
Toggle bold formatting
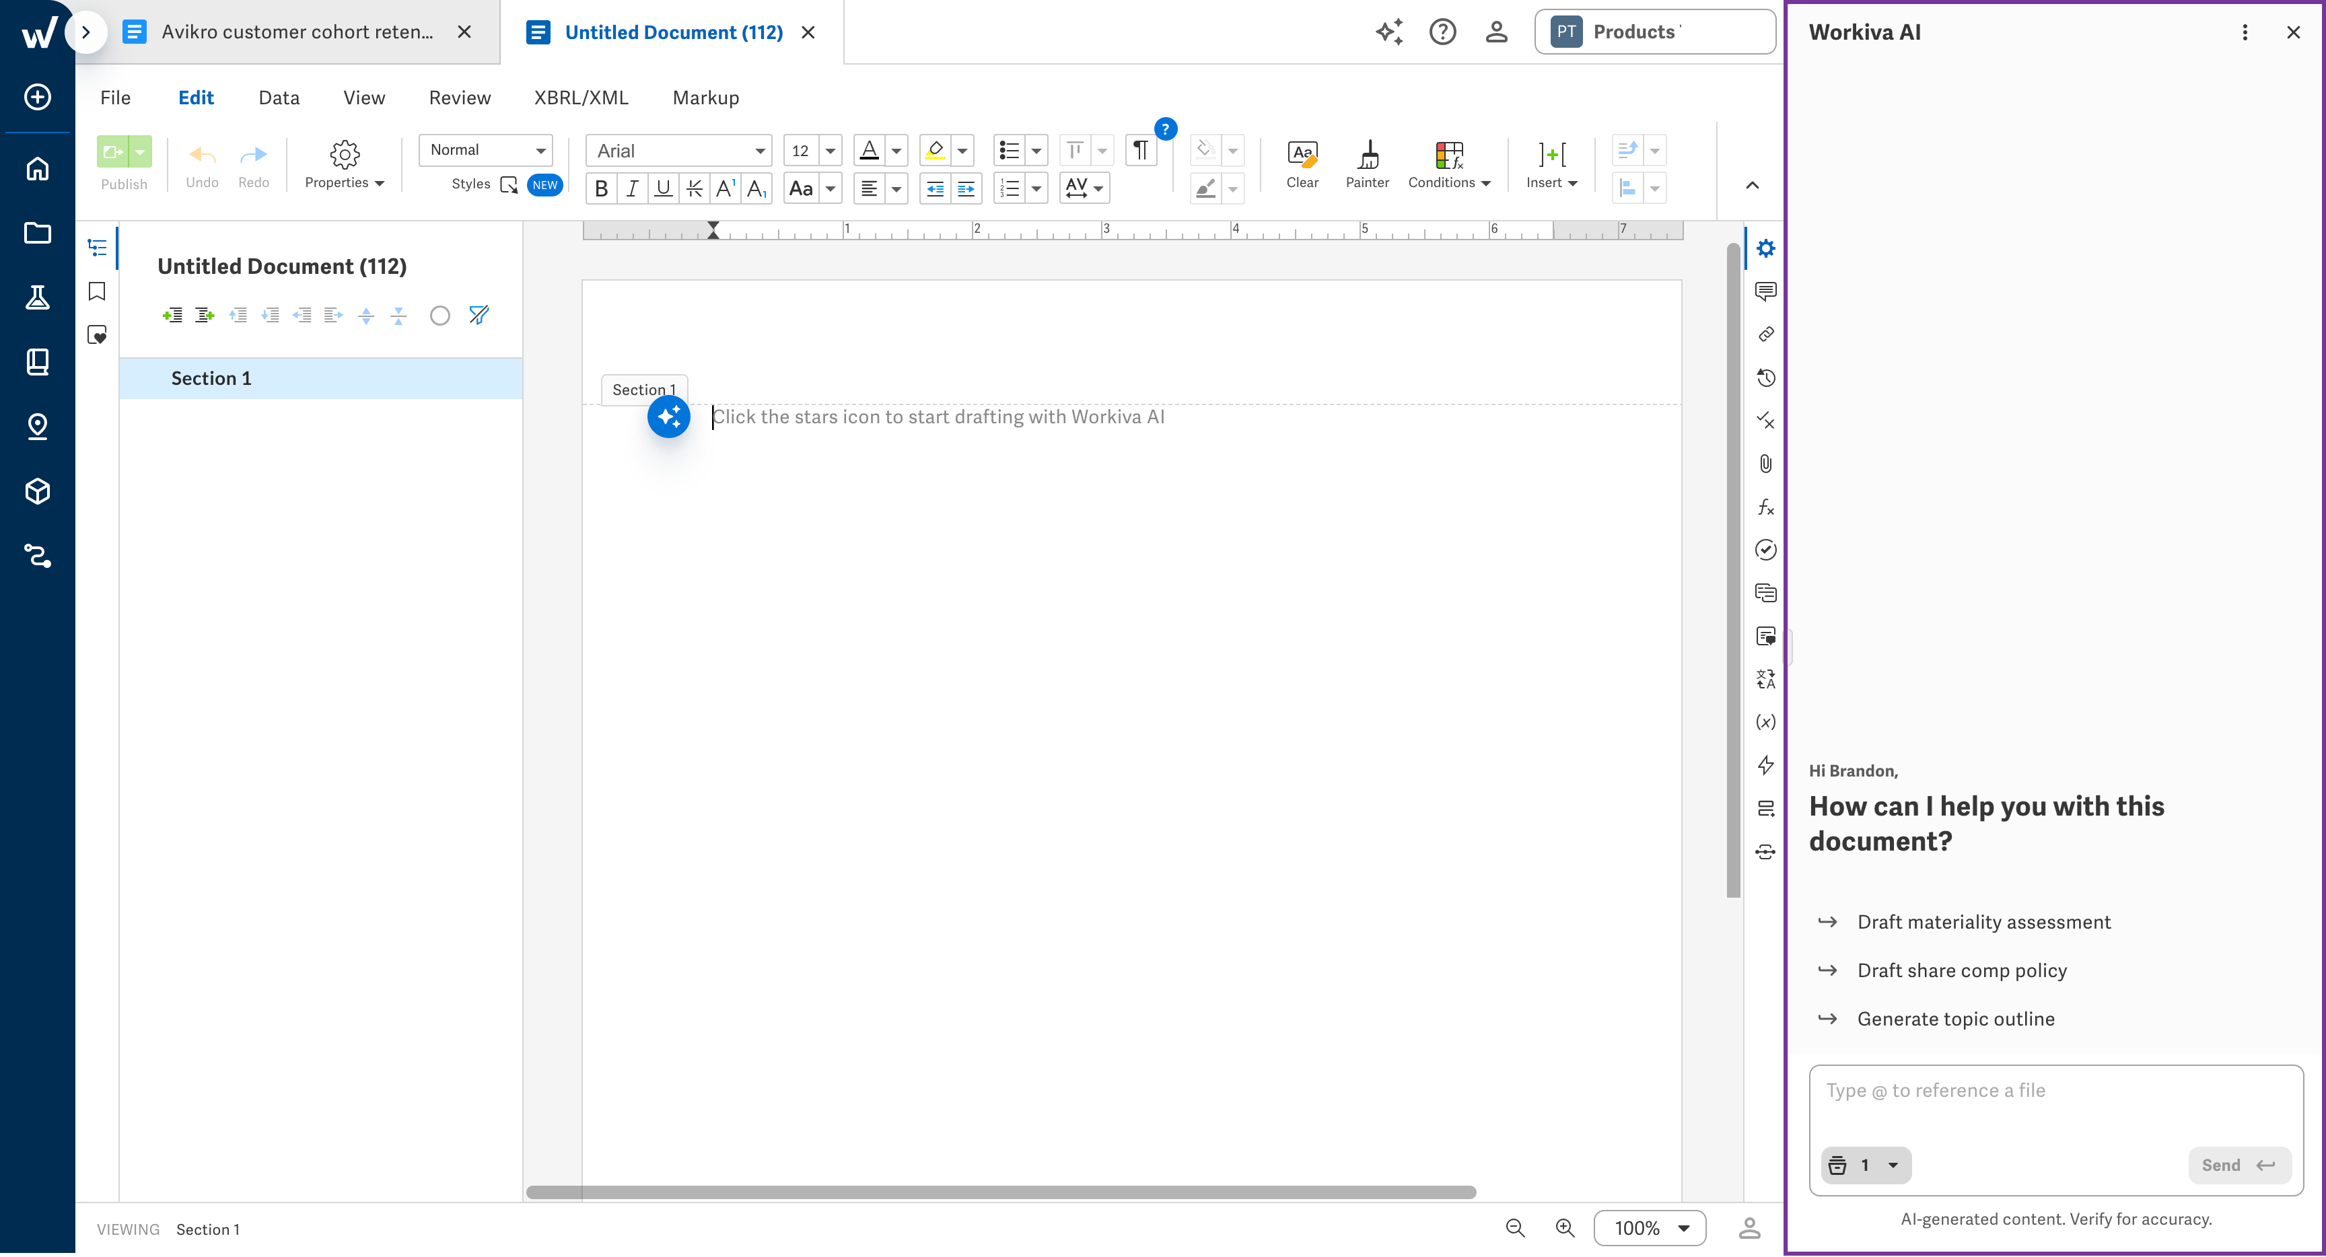click(x=600, y=188)
